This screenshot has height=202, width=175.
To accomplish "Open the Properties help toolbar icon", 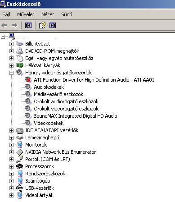I will pyautogui.click(x=42, y=25).
